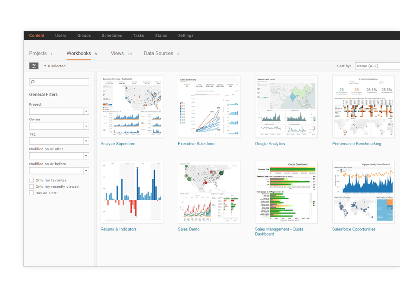Go to Schedules in top menu
Image resolution: width=400 pixels, height=297 pixels.
(x=112, y=36)
